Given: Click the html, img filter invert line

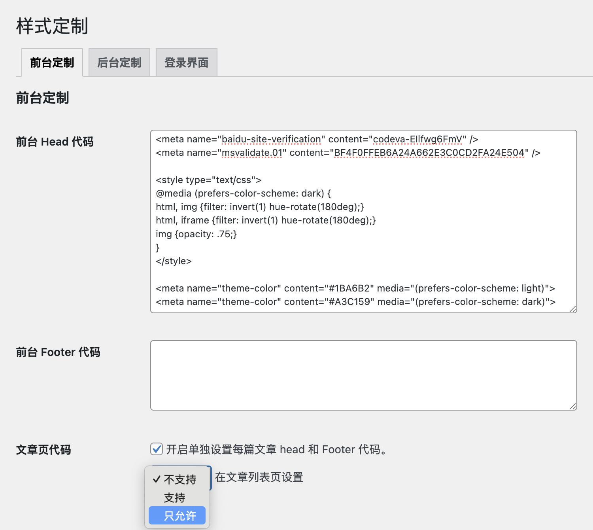Looking at the screenshot, I should [260, 207].
